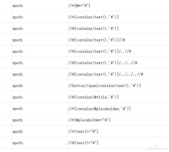This screenshot has width=169, height=152.
Task: Click xpath cell in the @placeholder="#" row
Action: [x=40, y=120]
